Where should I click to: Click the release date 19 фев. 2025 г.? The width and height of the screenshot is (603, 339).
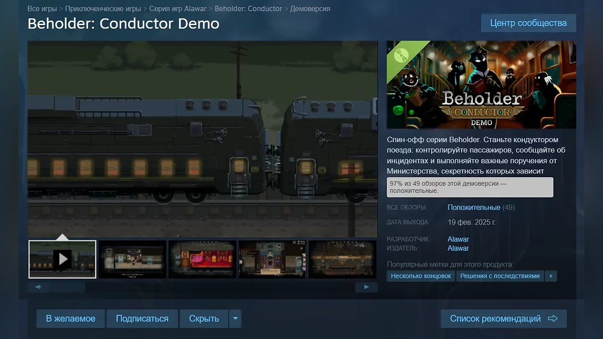471,222
